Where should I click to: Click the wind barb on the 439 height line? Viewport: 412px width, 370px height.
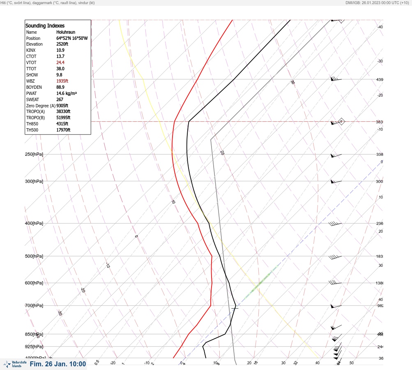coord(336,79)
